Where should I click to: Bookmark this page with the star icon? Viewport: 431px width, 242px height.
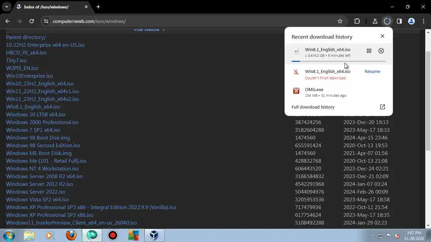click(340, 21)
